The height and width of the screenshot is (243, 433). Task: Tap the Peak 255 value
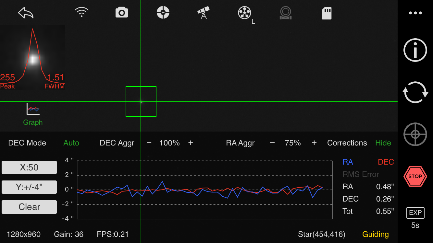tap(7, 77)
